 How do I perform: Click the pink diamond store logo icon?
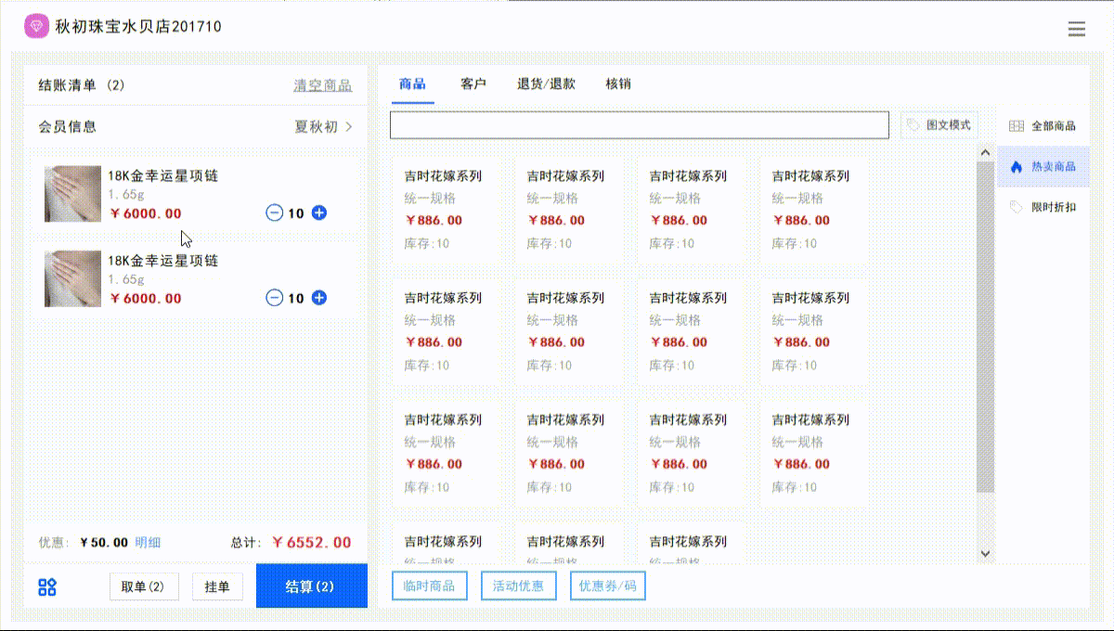36,26
